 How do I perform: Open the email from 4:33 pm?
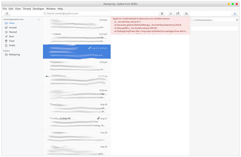(77, 66)
